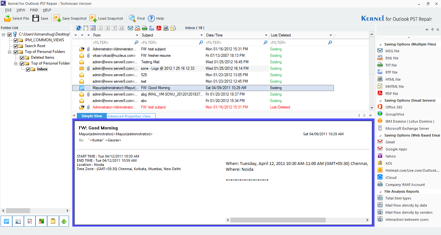Toggle the Search Root folder checkbox

tap(15, 46)
